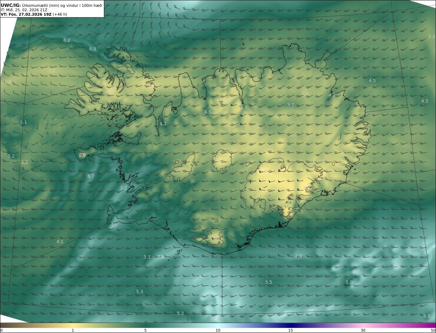Click the map title "Úrkomumætti (mm) og vindur í 100m hæð"
This screenshot has width=436, height=333.
tap(62, 5)
